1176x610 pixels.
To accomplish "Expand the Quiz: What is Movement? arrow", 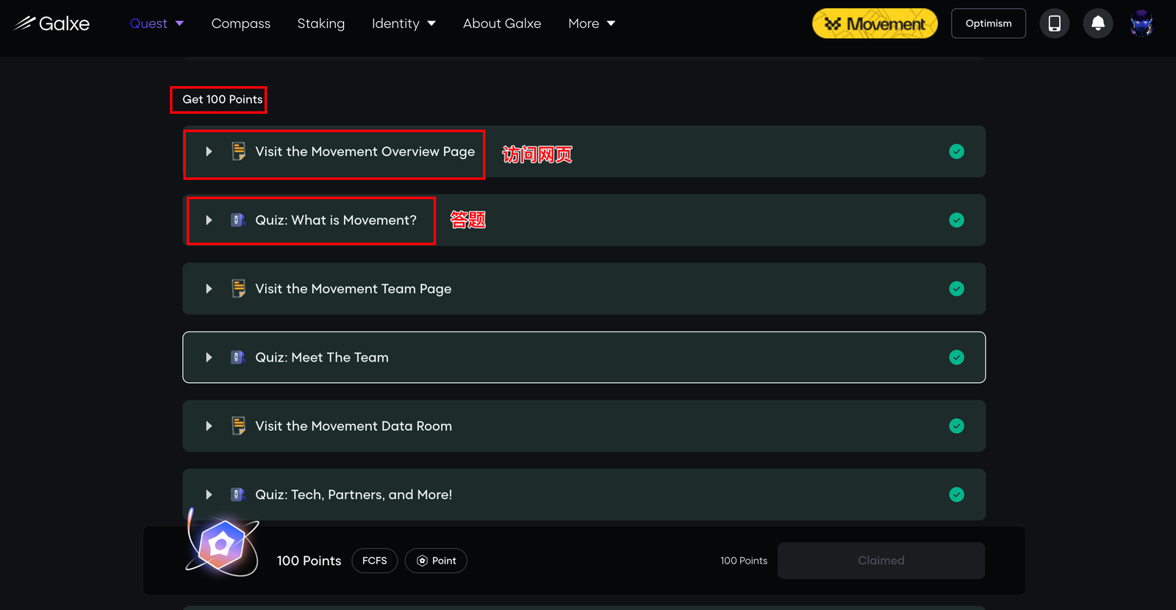I will click(x=209, y=220).
